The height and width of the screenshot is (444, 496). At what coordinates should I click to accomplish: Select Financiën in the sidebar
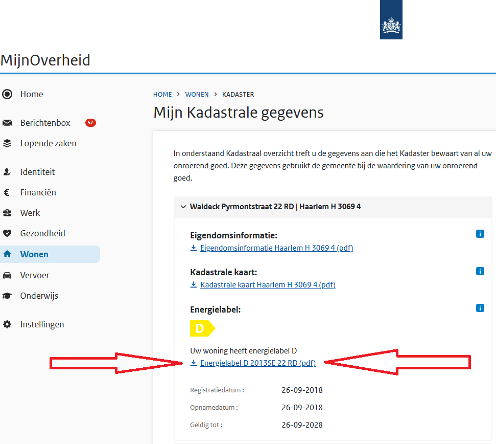point(38,192)
